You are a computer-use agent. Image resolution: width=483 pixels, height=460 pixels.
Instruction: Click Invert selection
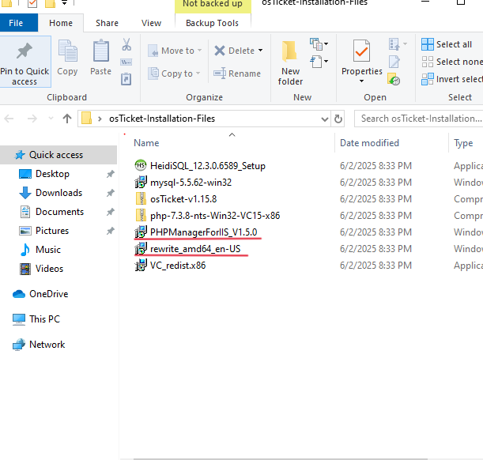point(452,80)
